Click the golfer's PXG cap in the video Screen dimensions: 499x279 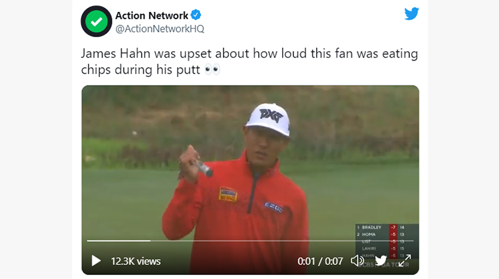[x=268, y=119]
